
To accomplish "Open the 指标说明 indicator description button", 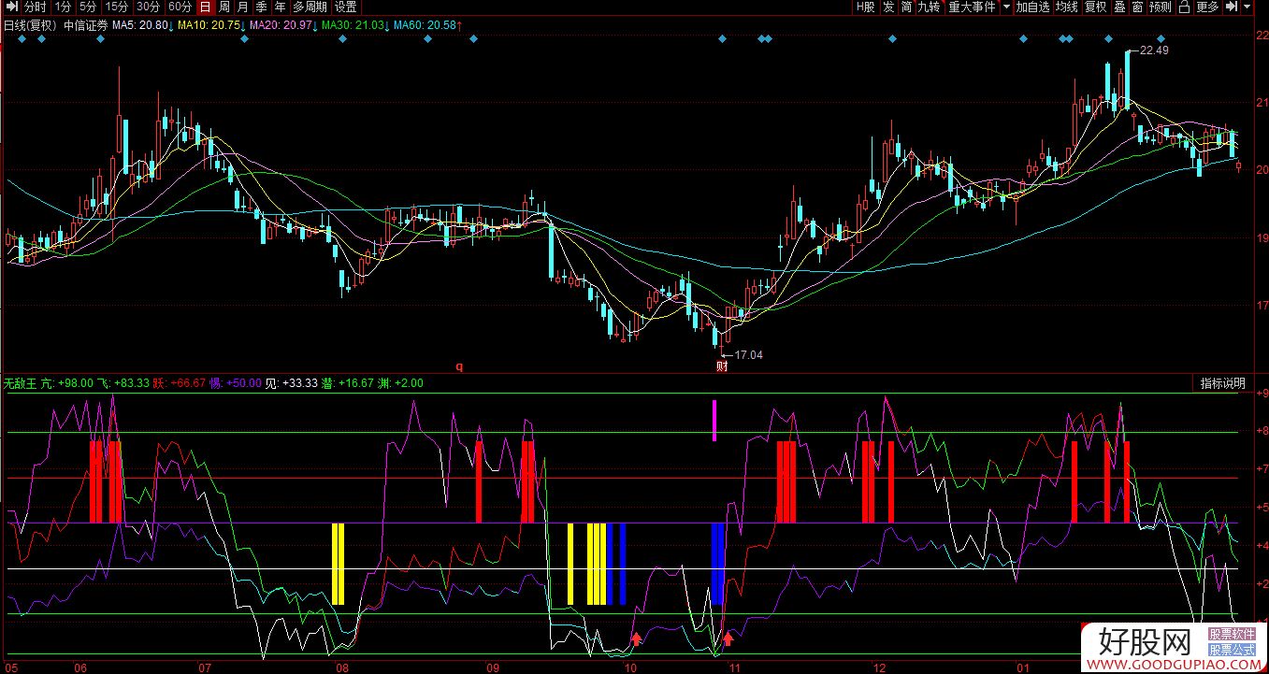I will click(x=1223, y=383).
